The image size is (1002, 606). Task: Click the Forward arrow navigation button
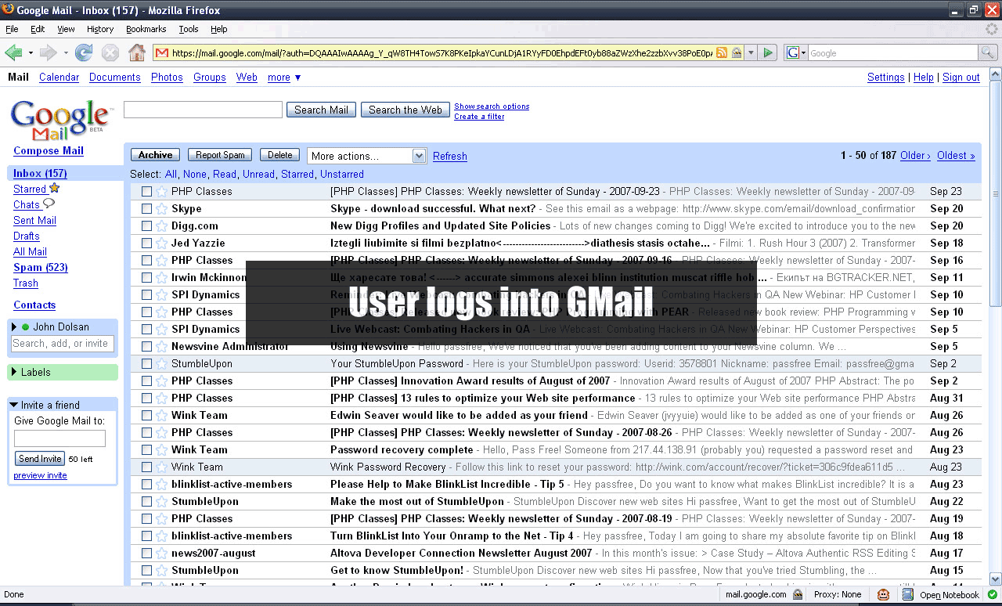pyautogui.click(x=49, y=52)
